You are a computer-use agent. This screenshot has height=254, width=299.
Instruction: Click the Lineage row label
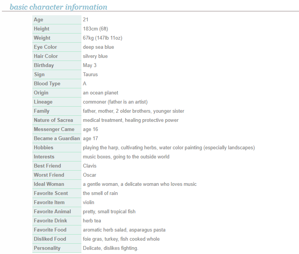pos(43,102)
